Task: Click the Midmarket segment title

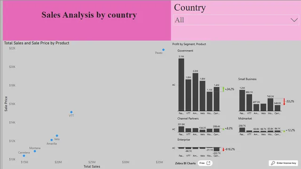Action: coord(245,118)
